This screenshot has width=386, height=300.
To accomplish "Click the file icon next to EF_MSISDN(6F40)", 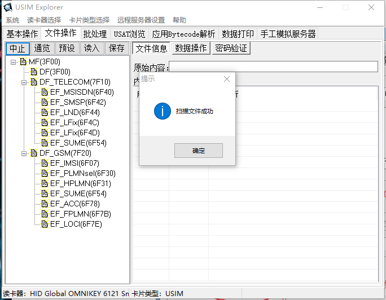I will tap(45, 92).
